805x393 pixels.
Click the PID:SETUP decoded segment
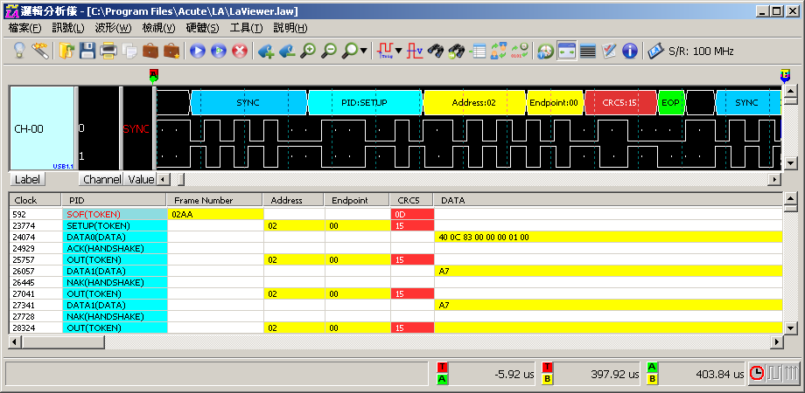pyautogui.click(x=364, y=102)
